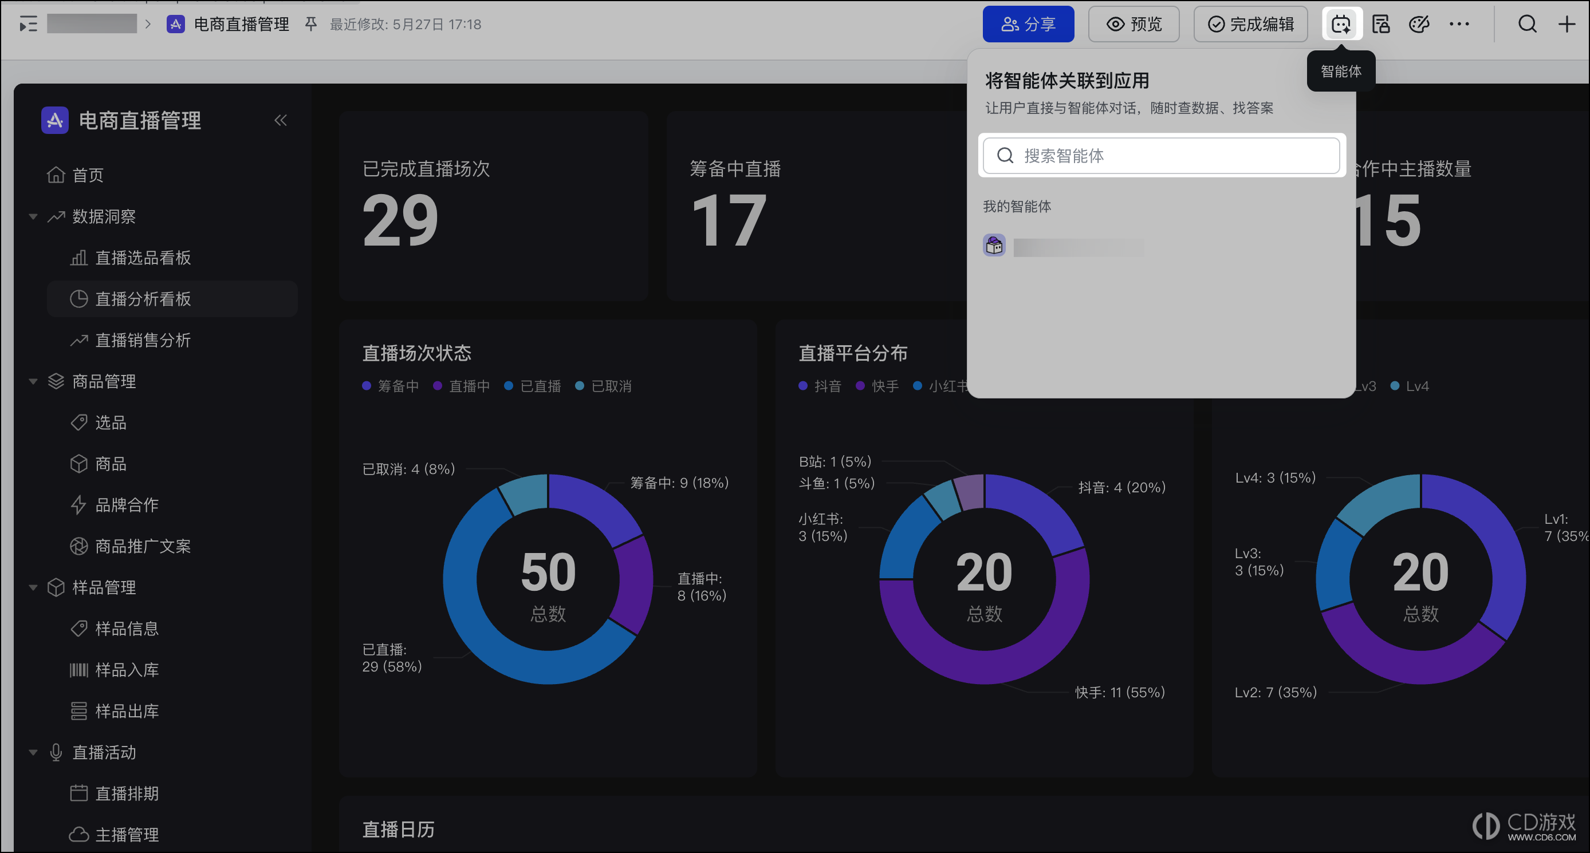Click the stack icon for 样品出库
Screen dimensions: 1590x853
(79, 711)
